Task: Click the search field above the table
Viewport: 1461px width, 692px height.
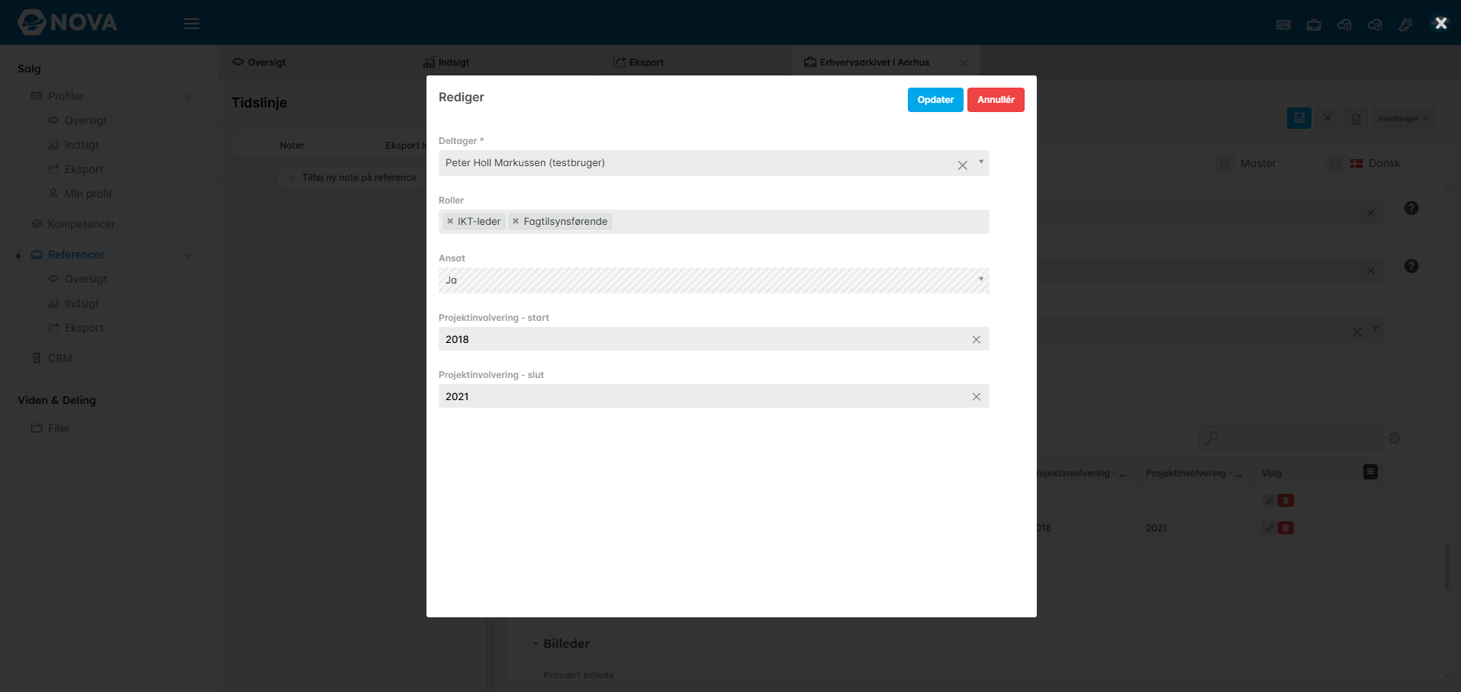Action: (x=1291, y=438)
